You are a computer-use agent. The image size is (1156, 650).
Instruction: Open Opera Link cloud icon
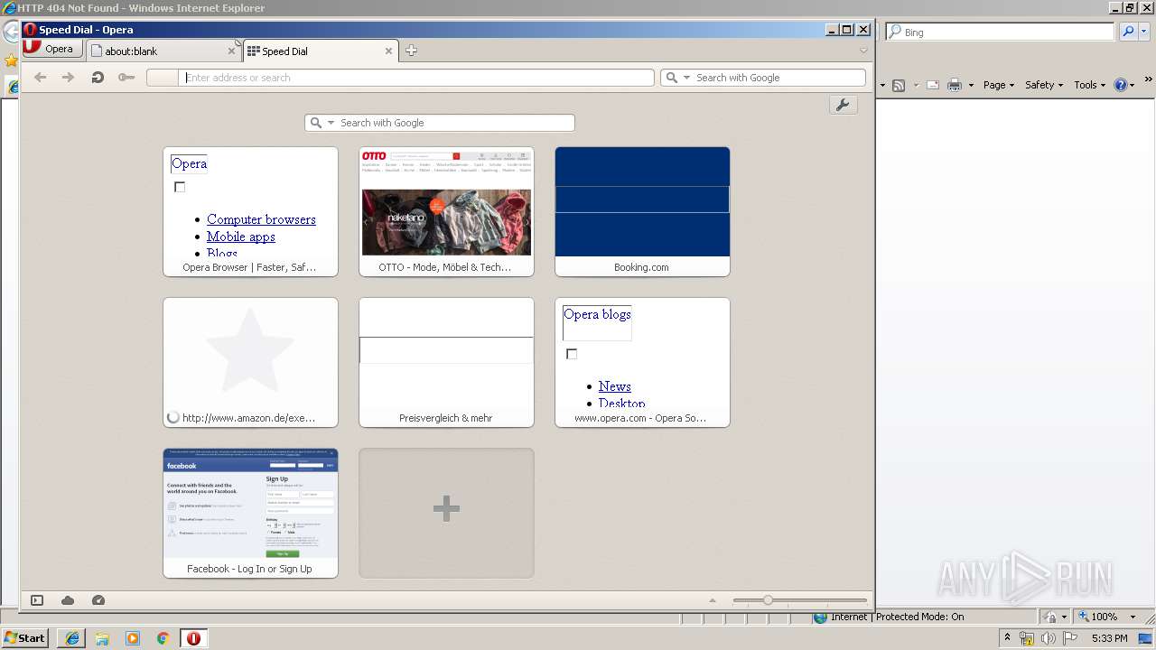68,600
